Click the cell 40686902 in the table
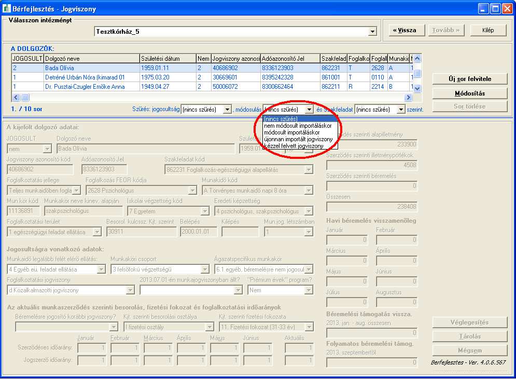The image size is (516, 379). tap(235, 68)
